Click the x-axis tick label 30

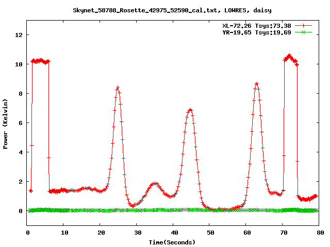coord(138,233)
